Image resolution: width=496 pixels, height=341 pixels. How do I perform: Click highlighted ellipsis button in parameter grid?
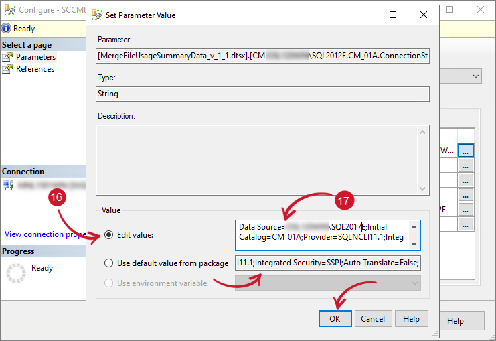466,151
